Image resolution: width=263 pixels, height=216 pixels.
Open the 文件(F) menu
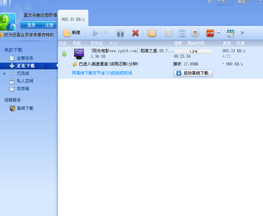(x=223, y=2)
